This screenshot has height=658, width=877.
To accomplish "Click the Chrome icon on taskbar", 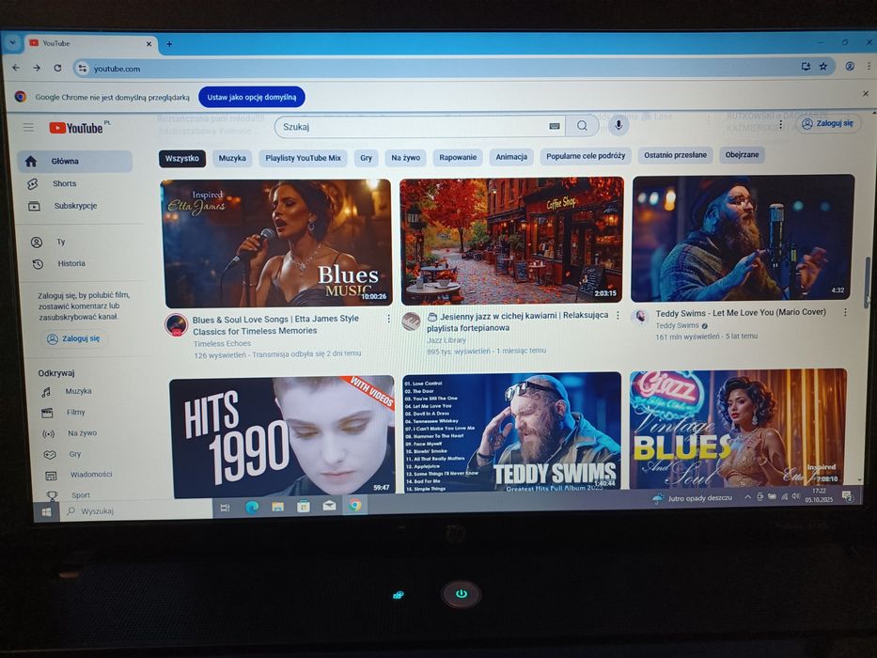I will (355, 506).
